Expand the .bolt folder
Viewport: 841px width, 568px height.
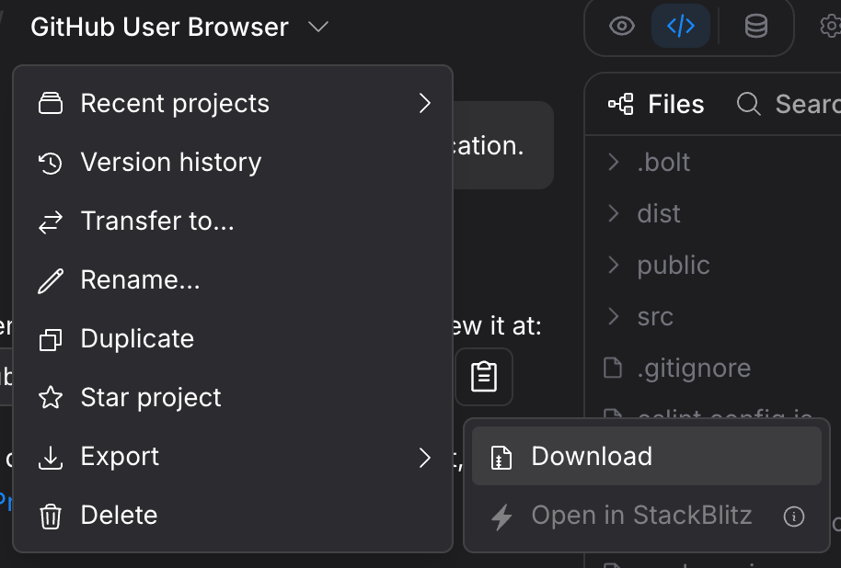coord(614,162)
